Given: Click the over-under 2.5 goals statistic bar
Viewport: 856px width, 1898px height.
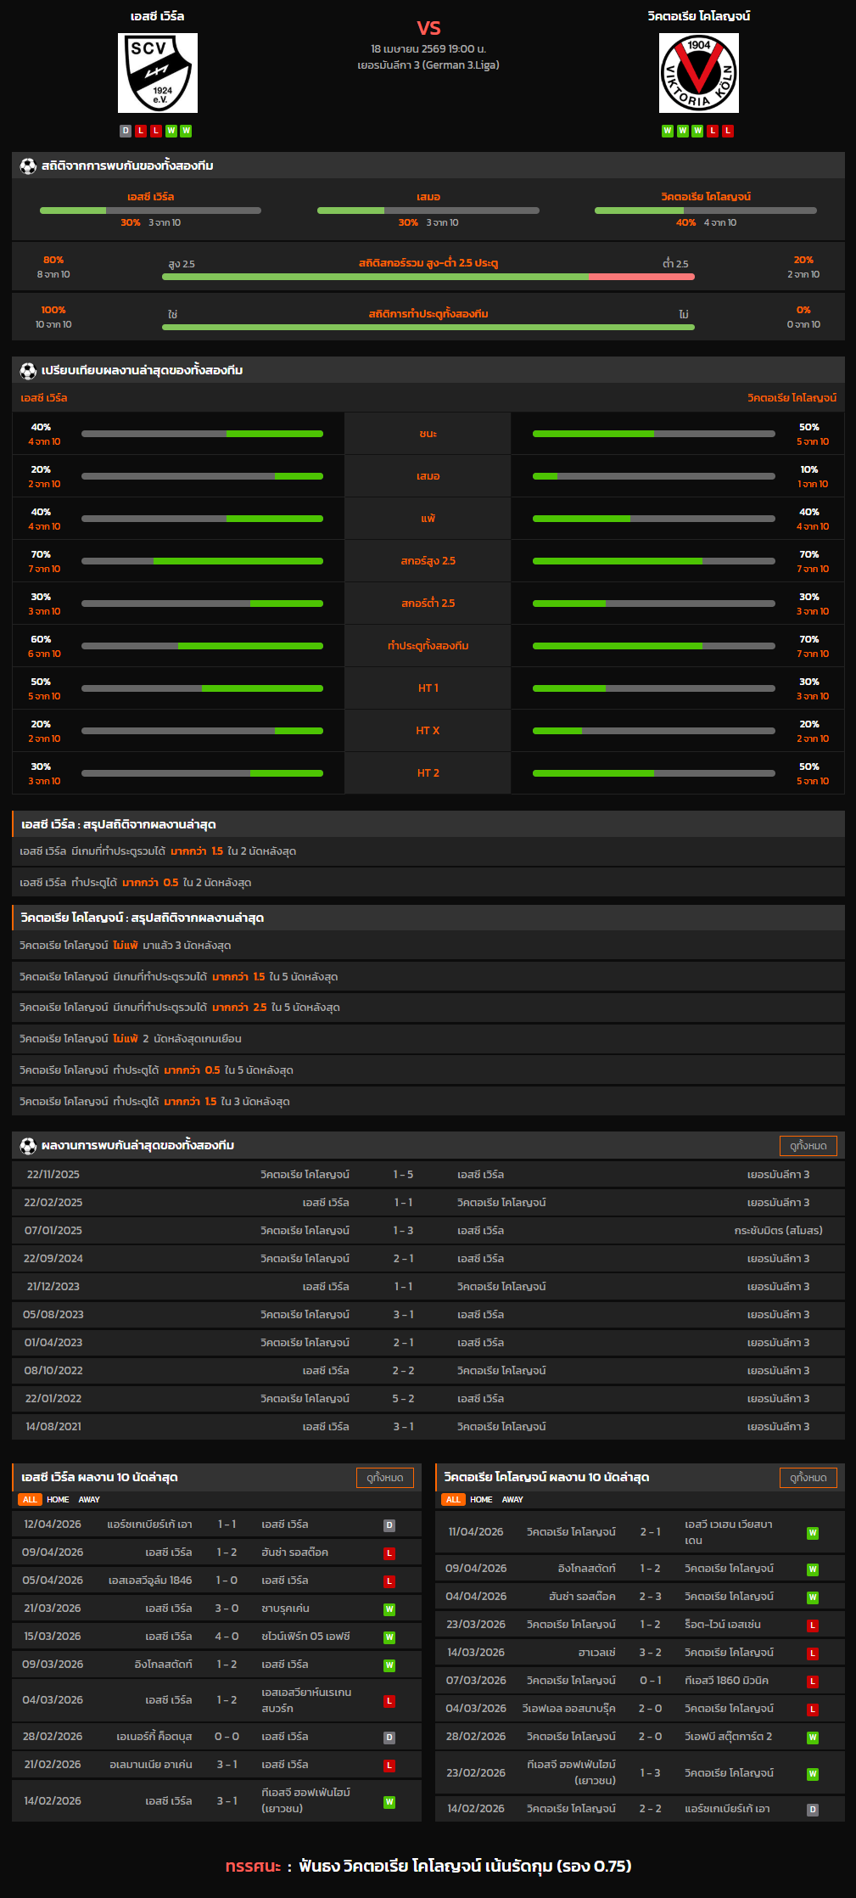Looking at the screenshot, I should (x=428, y=277).
